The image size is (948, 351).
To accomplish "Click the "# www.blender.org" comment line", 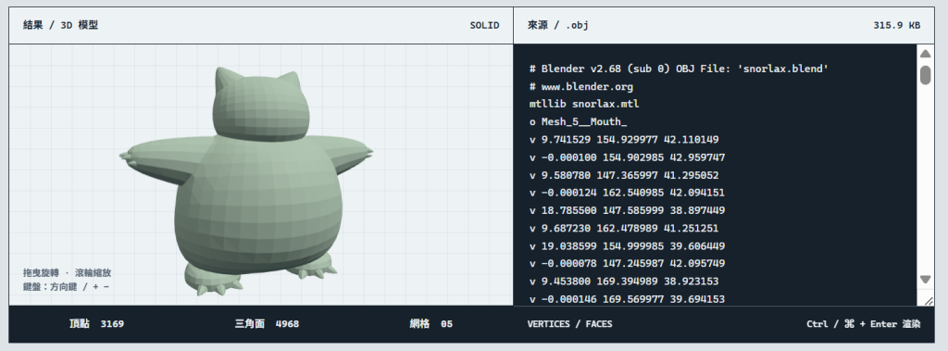I will (581, 86).
